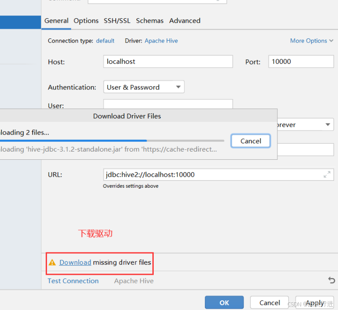This screenshot has height=310, width=338.
Task: Open the Options tab
Action: click(x=86, y=21)
